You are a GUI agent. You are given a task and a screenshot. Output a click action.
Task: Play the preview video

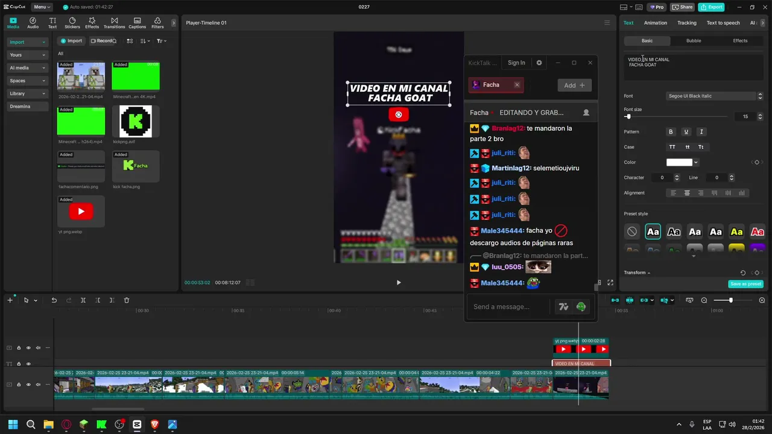click(x=398, y=282)
